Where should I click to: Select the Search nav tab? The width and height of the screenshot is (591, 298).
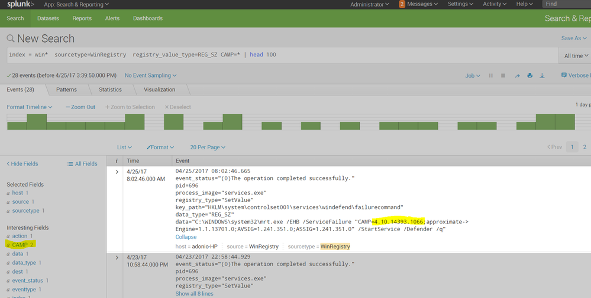coord(15,18)
